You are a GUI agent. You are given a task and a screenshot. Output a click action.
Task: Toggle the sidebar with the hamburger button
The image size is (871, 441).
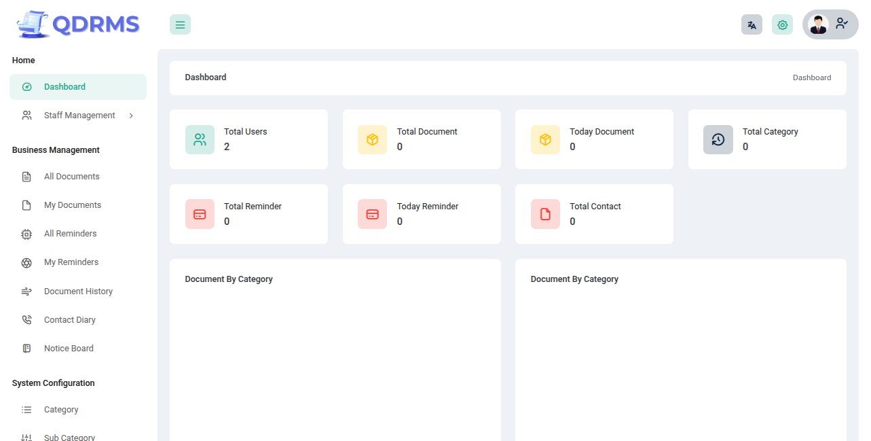click(180, 25)
